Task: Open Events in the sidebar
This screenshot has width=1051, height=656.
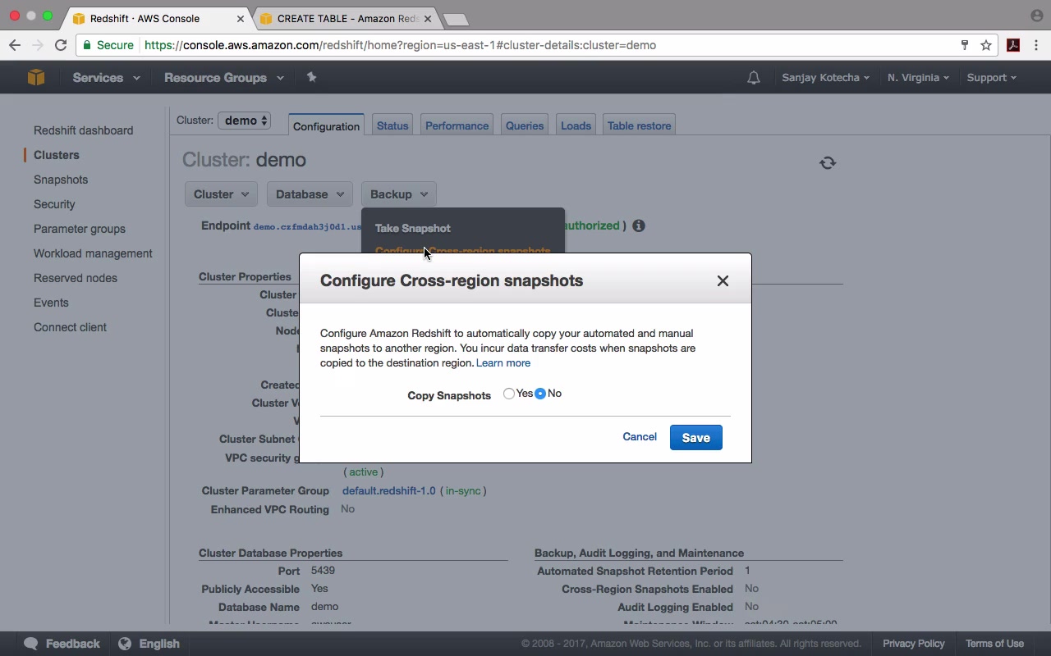Action: coord(51,303)
